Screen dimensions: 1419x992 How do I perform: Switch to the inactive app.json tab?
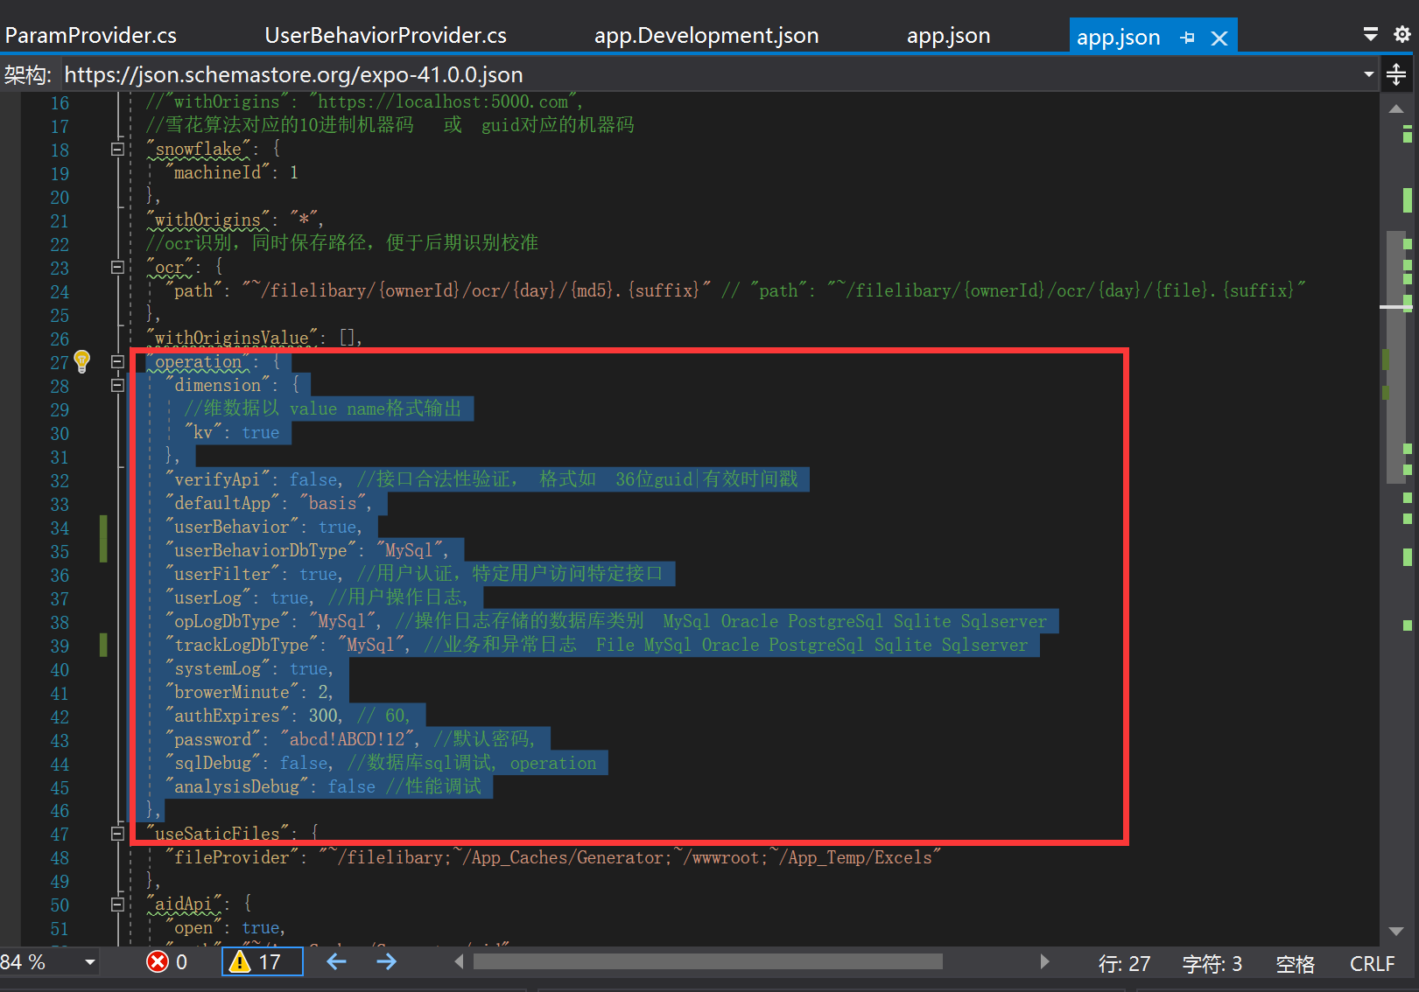pyautogui.click(x=948, y=36)
